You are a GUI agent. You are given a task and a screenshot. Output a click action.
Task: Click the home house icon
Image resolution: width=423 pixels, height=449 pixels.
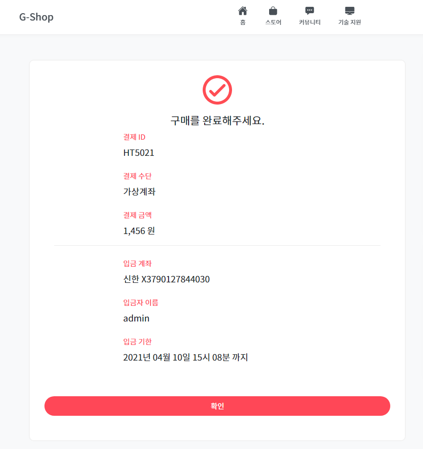point(243,11)
